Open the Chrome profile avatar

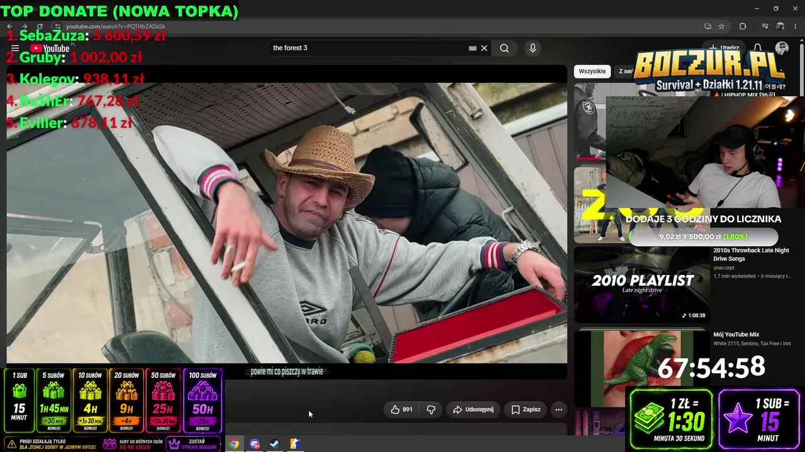click(780, 26)
